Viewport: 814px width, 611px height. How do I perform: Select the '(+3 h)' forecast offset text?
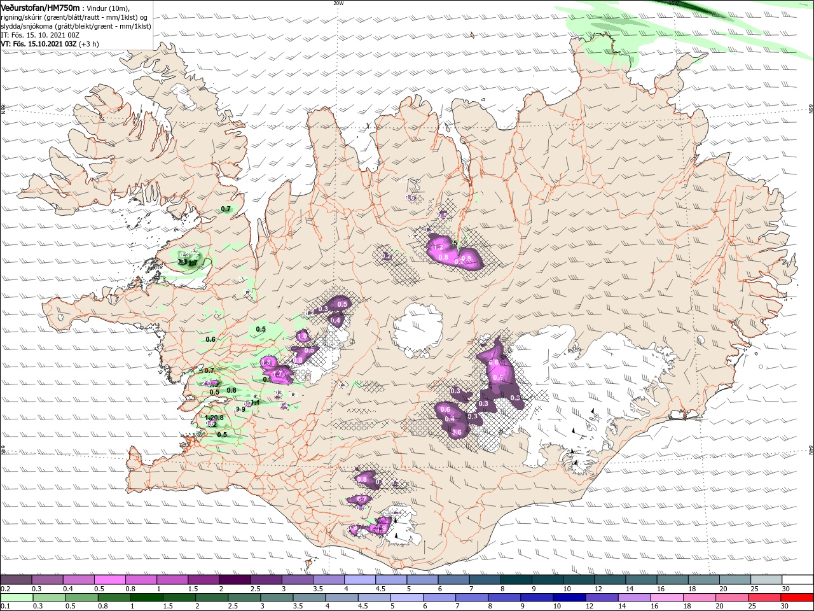[x=89, y=44]
